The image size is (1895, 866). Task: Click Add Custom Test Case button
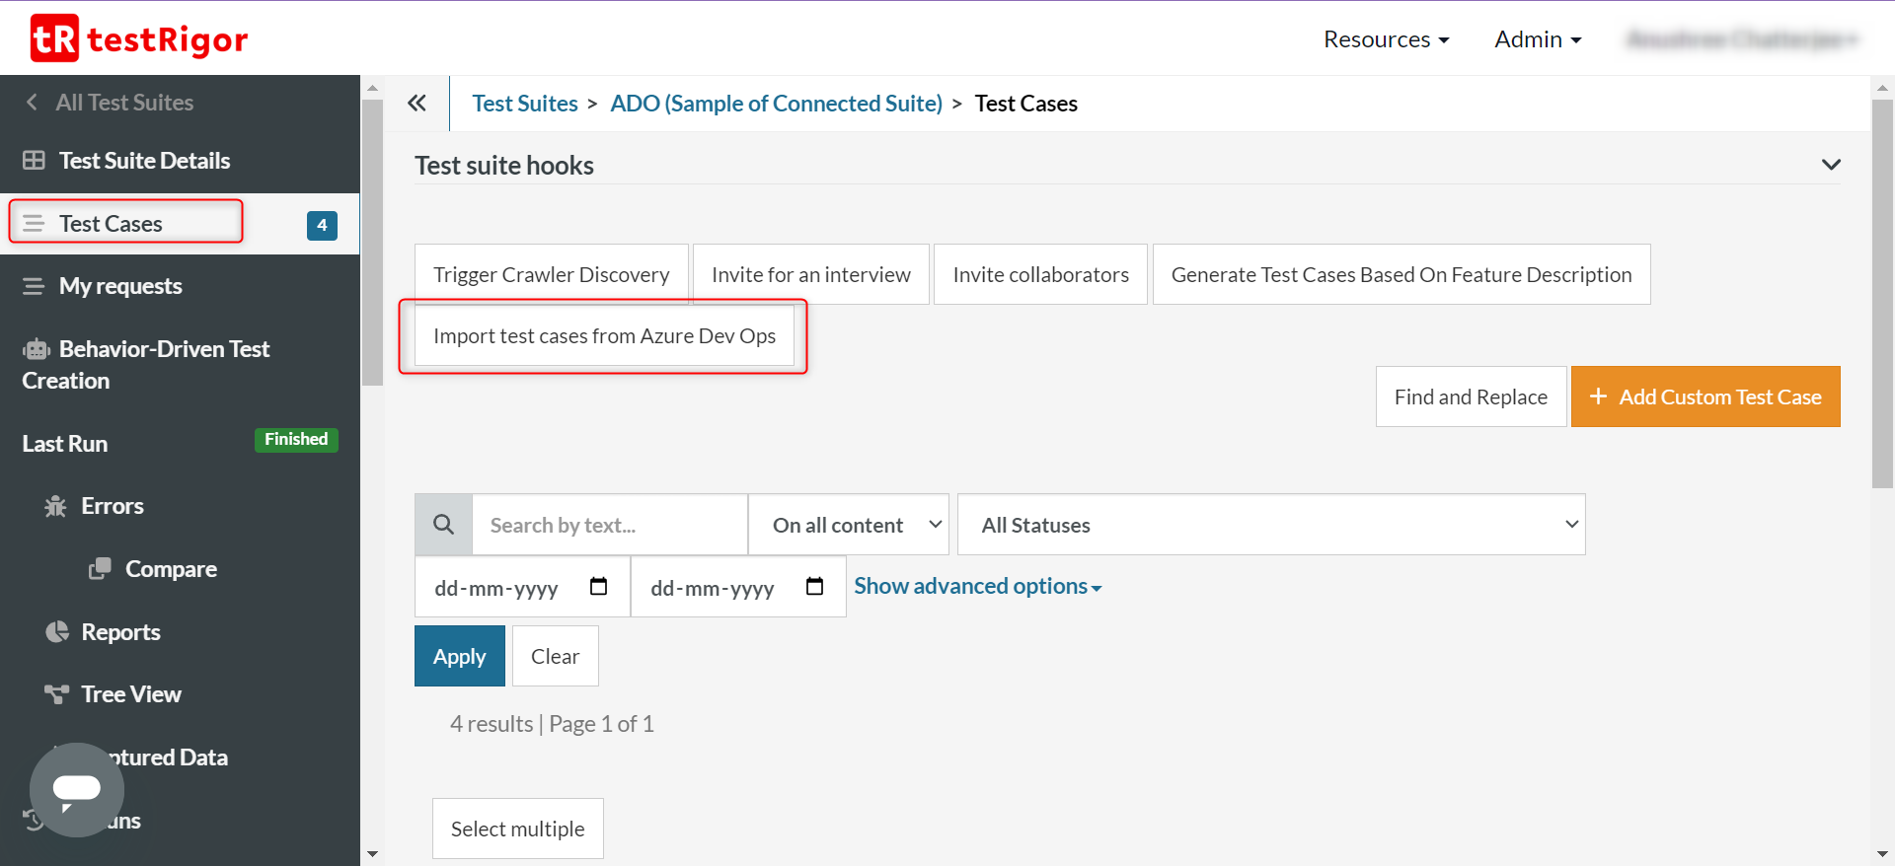pyautogui.click(x=1705, y=397)
